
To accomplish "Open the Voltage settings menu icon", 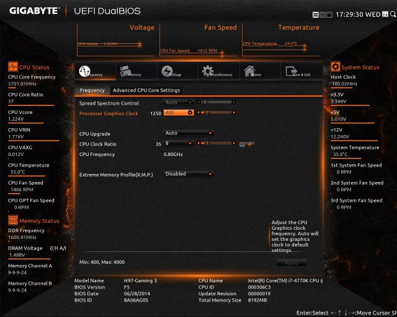I will point(167,71).
